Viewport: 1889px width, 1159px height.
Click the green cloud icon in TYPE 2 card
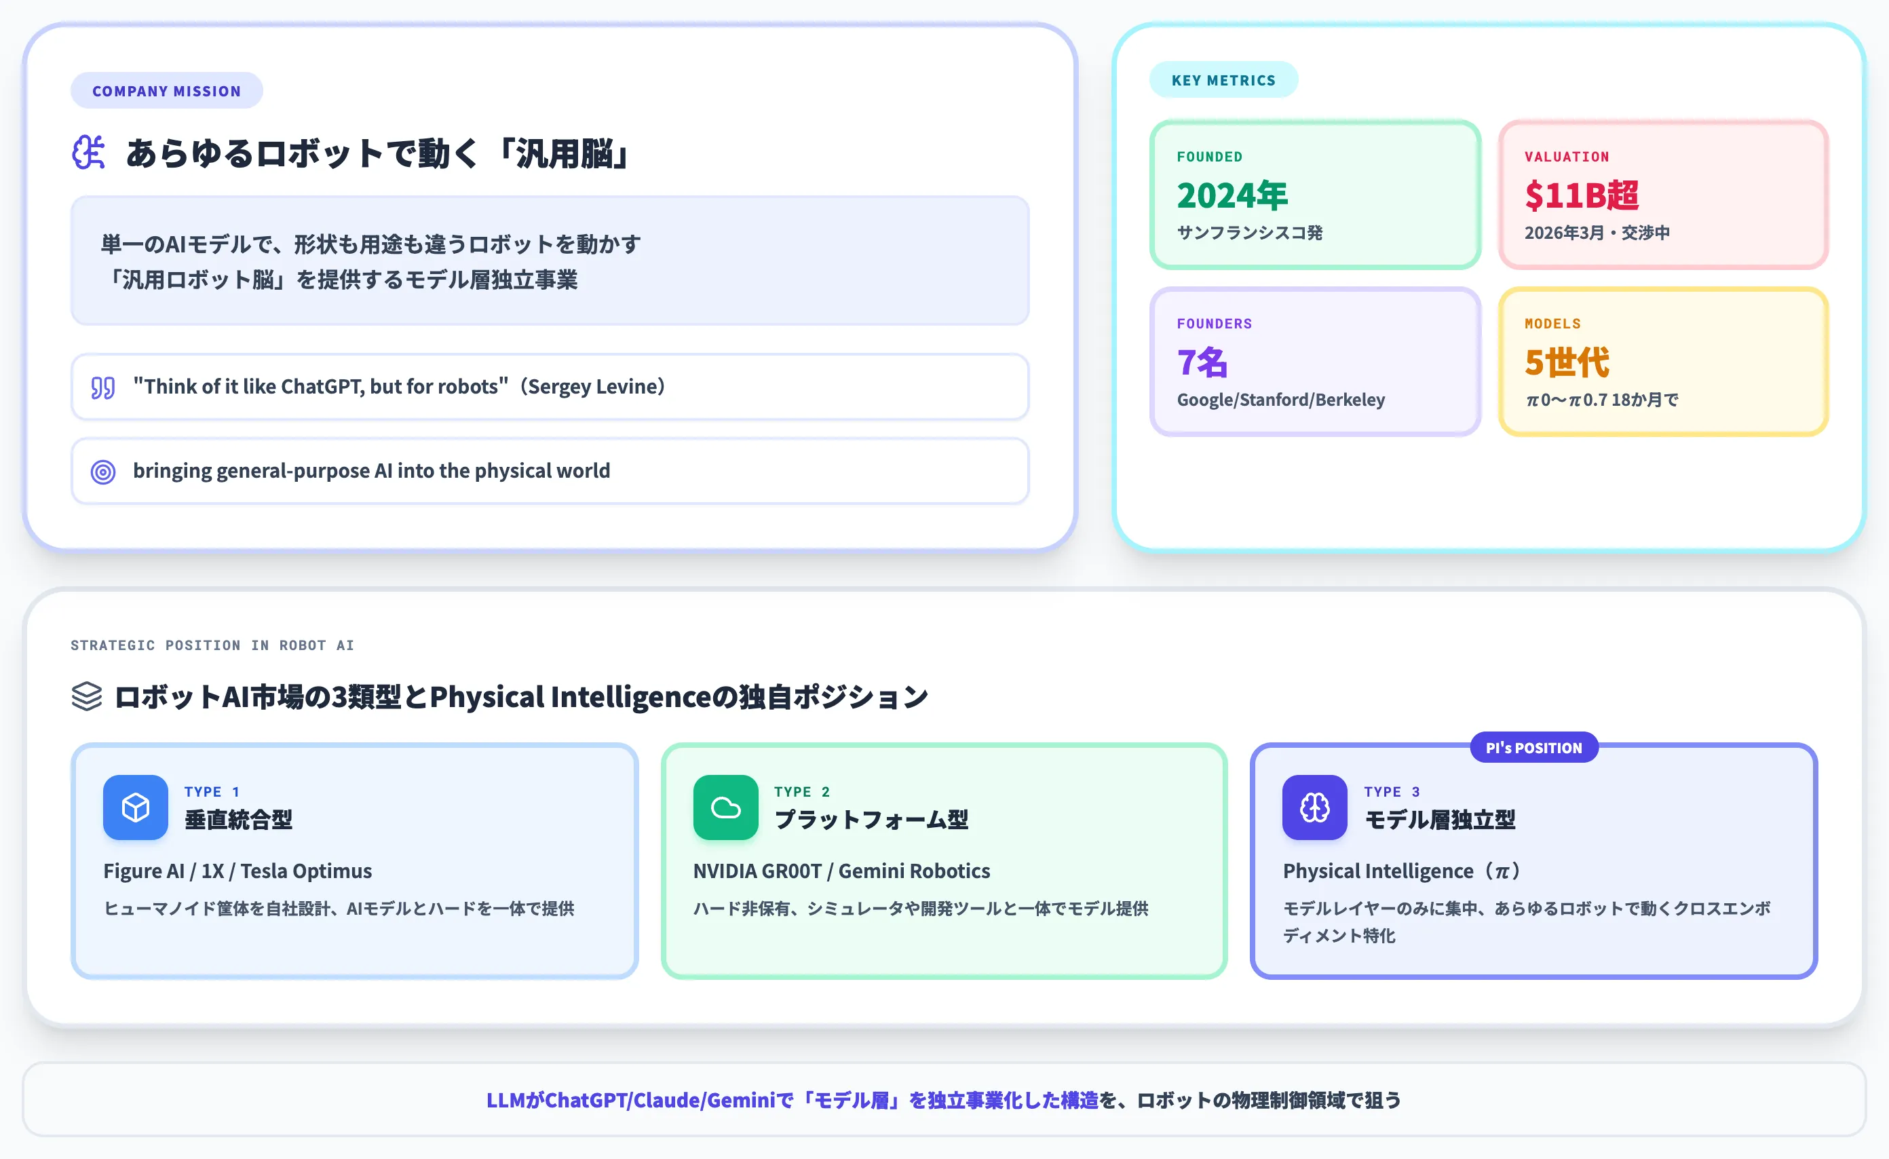(725, 807)
